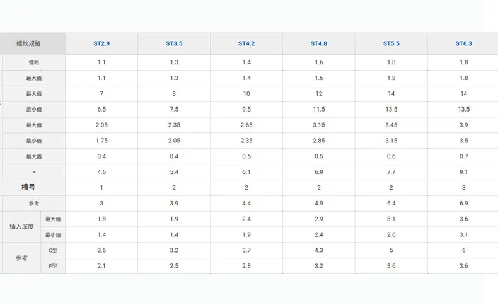Select the 插入深度 row group label

point(21,227)
